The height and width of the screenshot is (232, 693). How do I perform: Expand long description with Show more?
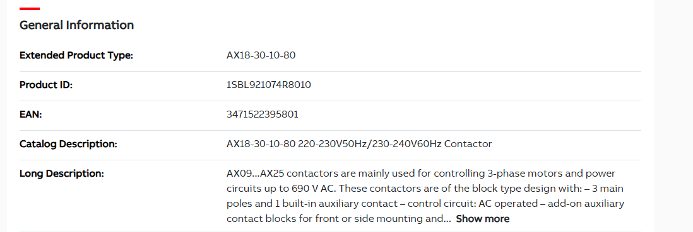pyautogui.click(x=482, y=219)
